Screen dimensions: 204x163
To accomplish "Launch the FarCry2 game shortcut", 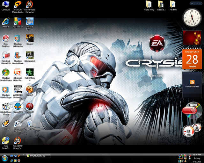I will click(30, 91).
